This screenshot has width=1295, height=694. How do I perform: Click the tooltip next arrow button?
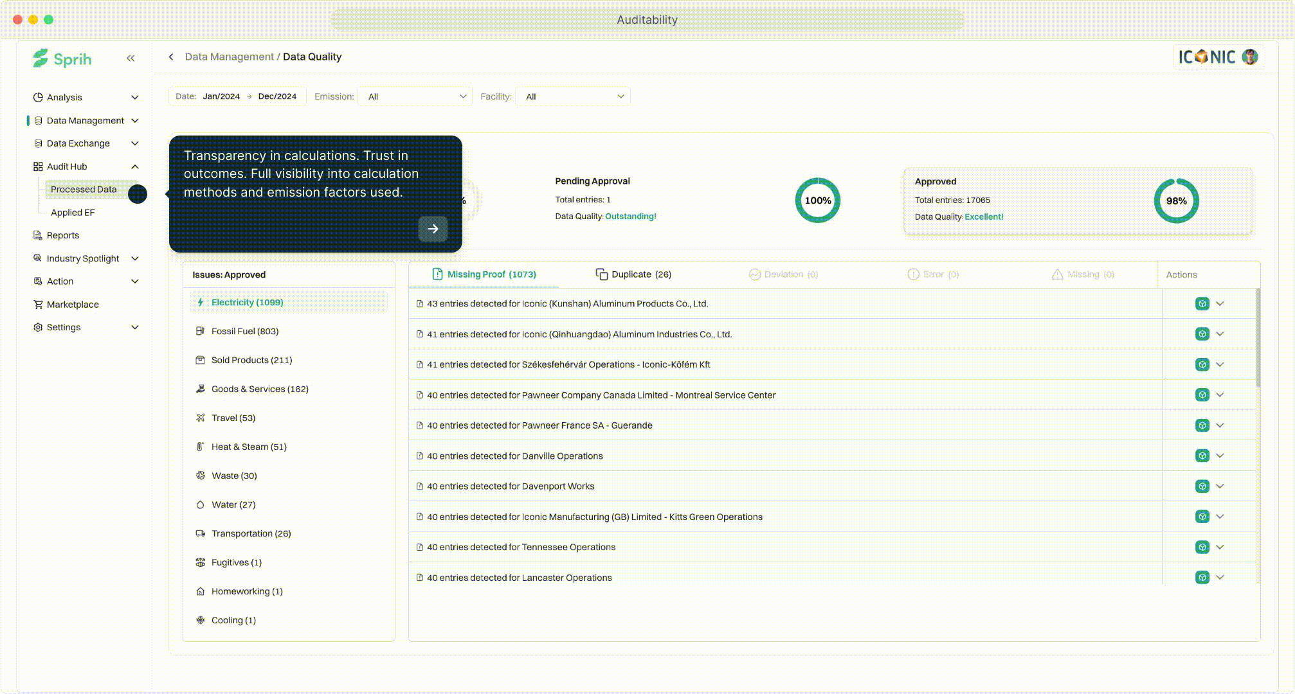coord(433,229)
